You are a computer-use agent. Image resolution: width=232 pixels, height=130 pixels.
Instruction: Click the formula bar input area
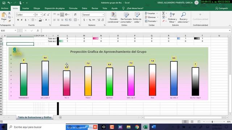(x=135, y=30)
